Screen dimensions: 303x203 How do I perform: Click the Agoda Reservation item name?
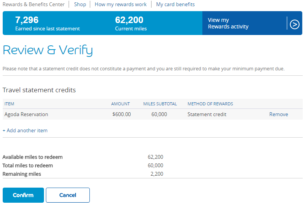coord(26,114)
